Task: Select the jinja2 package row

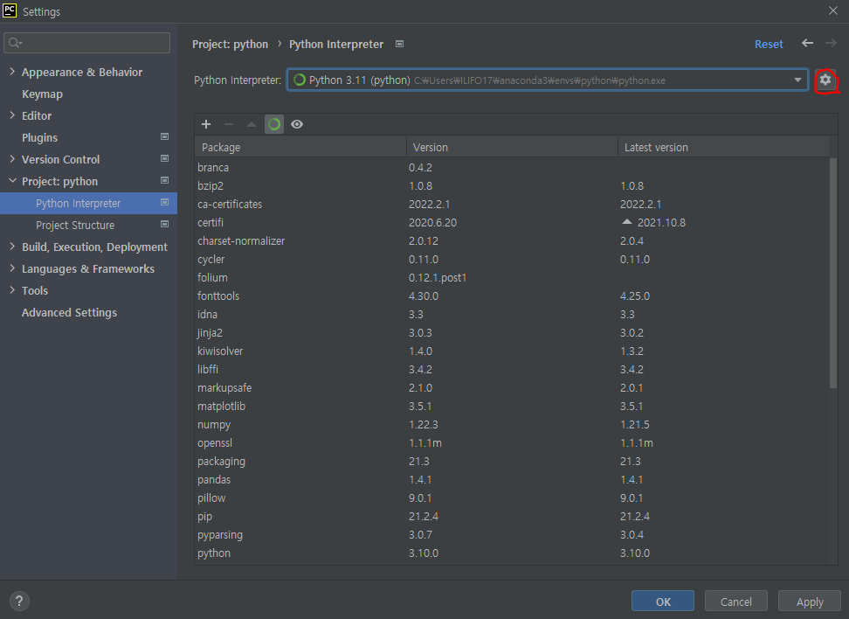Action: pos(512,333)
